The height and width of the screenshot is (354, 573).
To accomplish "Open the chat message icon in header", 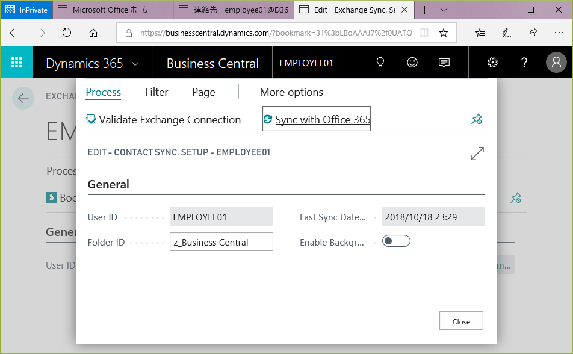I will pos(444,63).
